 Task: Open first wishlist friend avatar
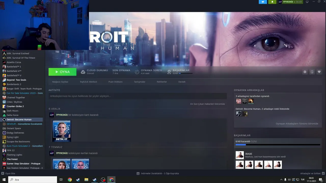(x=238, y=114)
